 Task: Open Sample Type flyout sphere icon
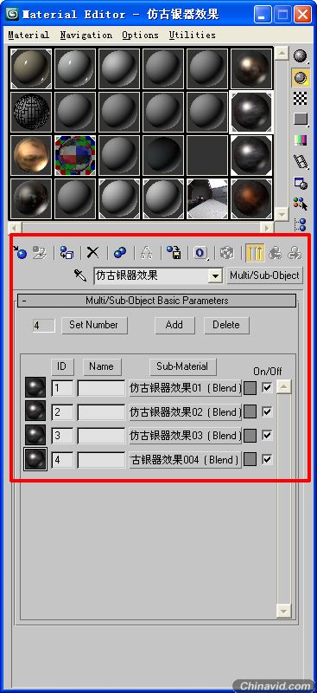(301, 56)
